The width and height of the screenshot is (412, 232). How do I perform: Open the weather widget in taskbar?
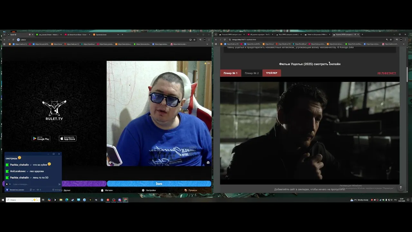(x=359, y=200)
